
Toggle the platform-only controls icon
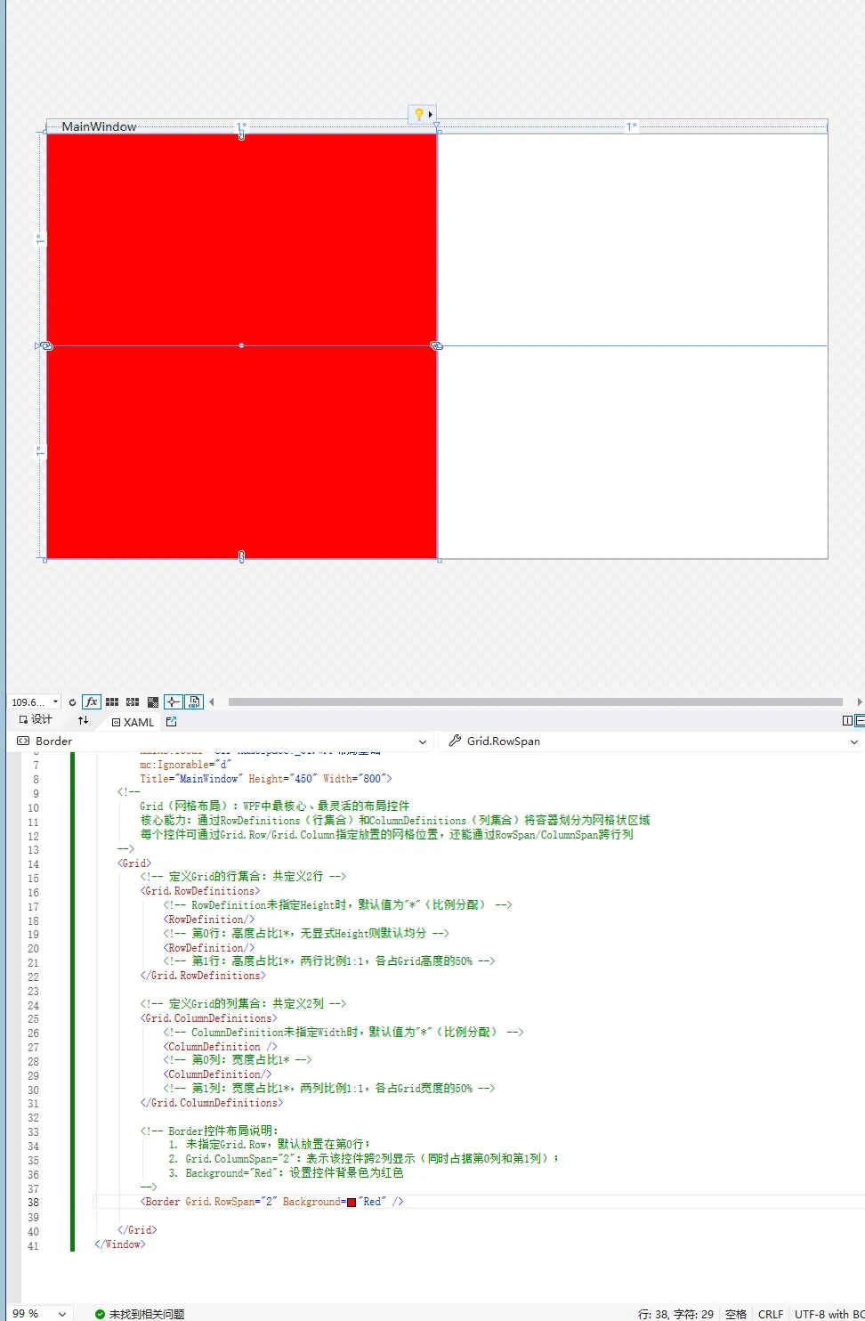point(194,701)
